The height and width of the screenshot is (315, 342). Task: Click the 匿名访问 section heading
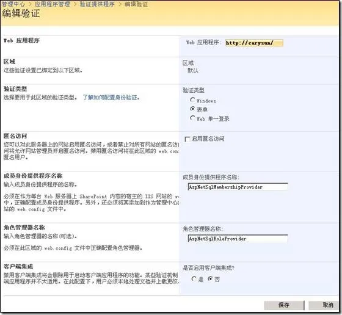point(15,136)
